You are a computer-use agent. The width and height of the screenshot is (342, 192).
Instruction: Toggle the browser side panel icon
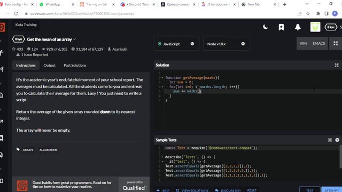pos(327,13)
